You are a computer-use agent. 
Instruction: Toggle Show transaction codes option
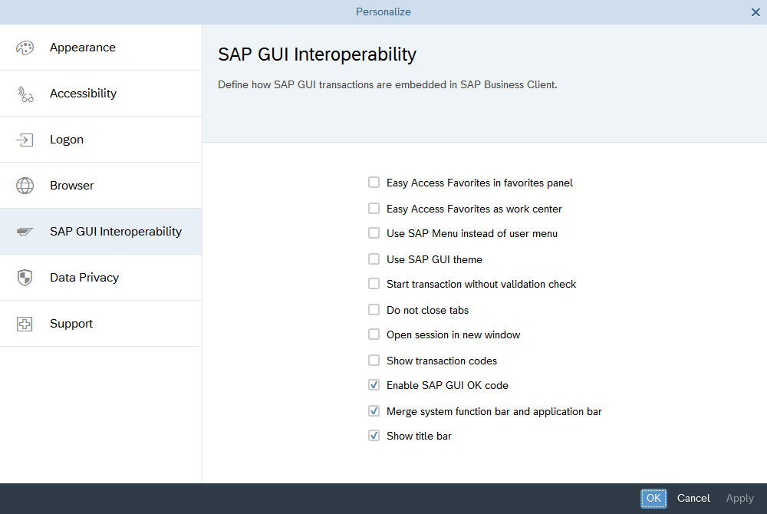[x=374, y=360]
